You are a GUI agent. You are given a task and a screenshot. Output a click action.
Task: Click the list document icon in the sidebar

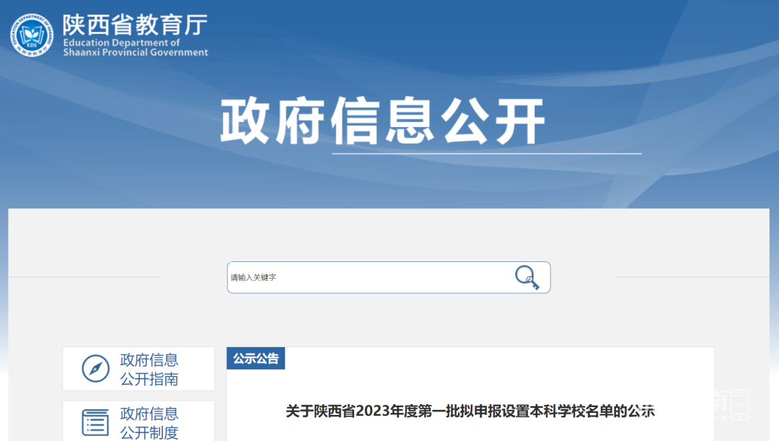tap(95, 422)
